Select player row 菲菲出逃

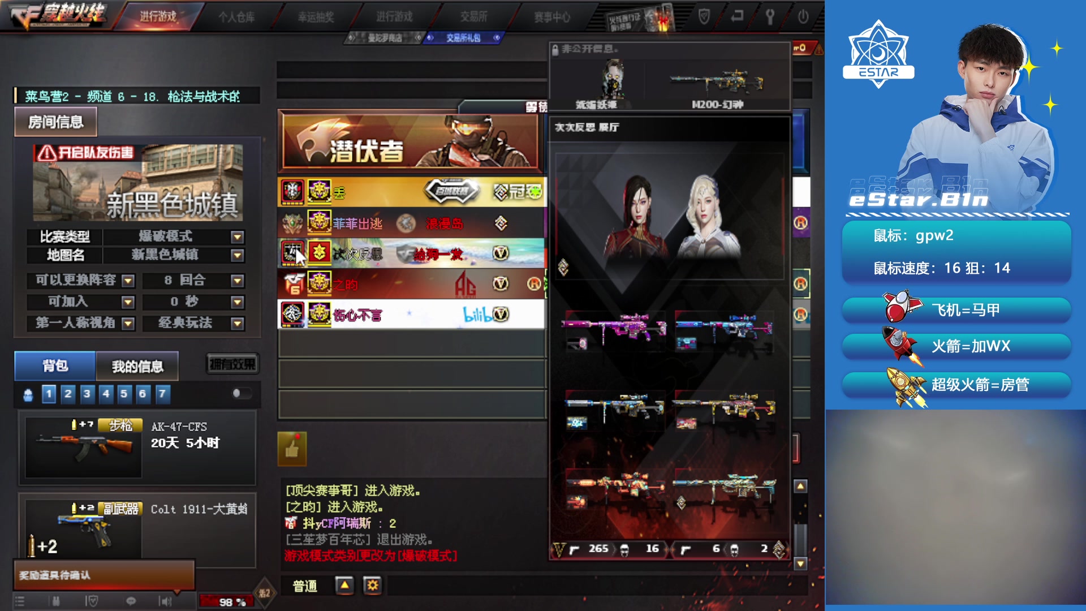coord(411,223)
